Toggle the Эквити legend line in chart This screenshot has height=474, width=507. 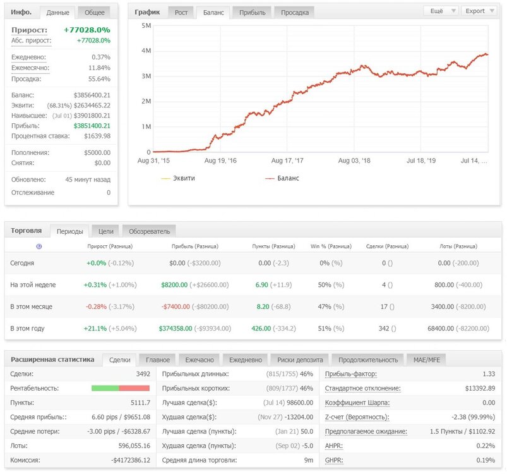178,178
